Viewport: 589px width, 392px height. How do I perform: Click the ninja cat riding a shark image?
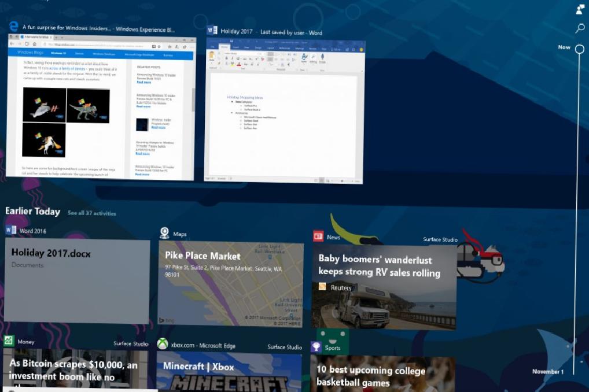coord(45,105)
